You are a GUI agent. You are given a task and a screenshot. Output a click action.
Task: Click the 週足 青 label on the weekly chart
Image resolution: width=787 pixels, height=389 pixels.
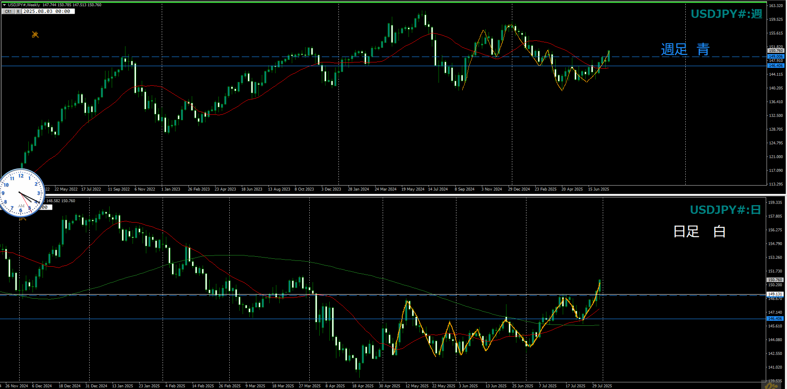coord(685,50)
